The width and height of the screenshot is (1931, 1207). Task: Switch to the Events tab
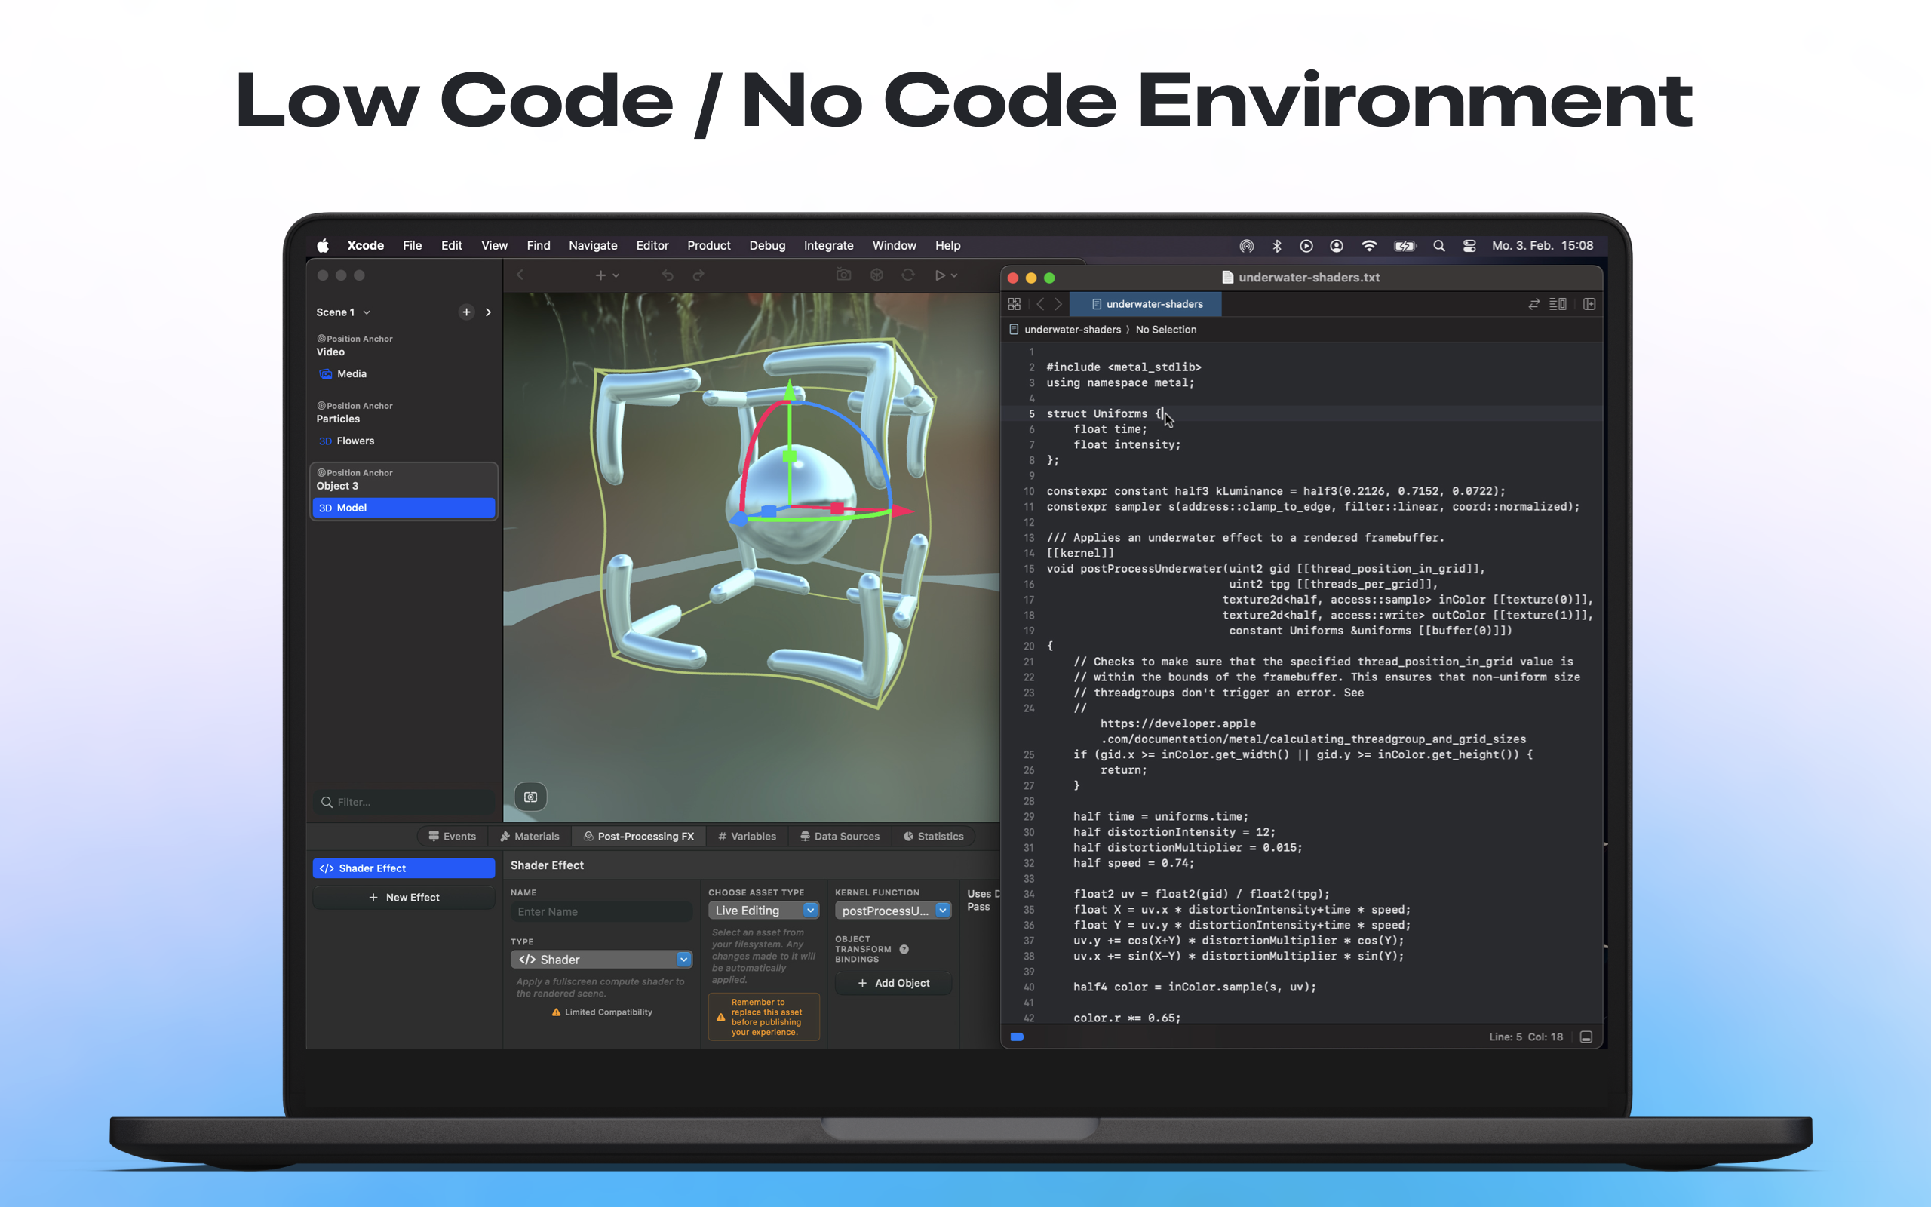(452, 836)
